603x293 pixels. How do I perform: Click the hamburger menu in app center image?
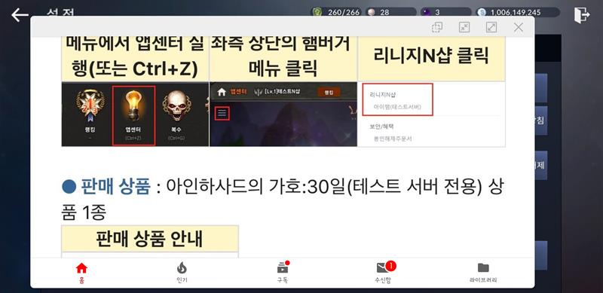222,114
